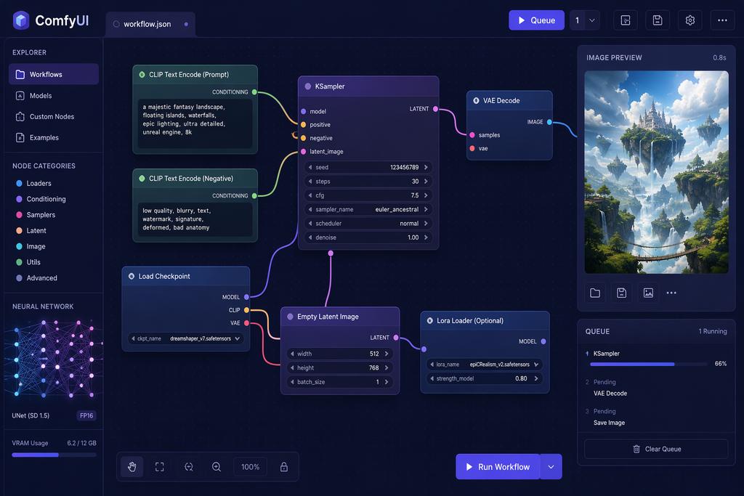Click the VRAM Usage bar
This screenshot has height=496, width=744.
[x=54, y=455]
